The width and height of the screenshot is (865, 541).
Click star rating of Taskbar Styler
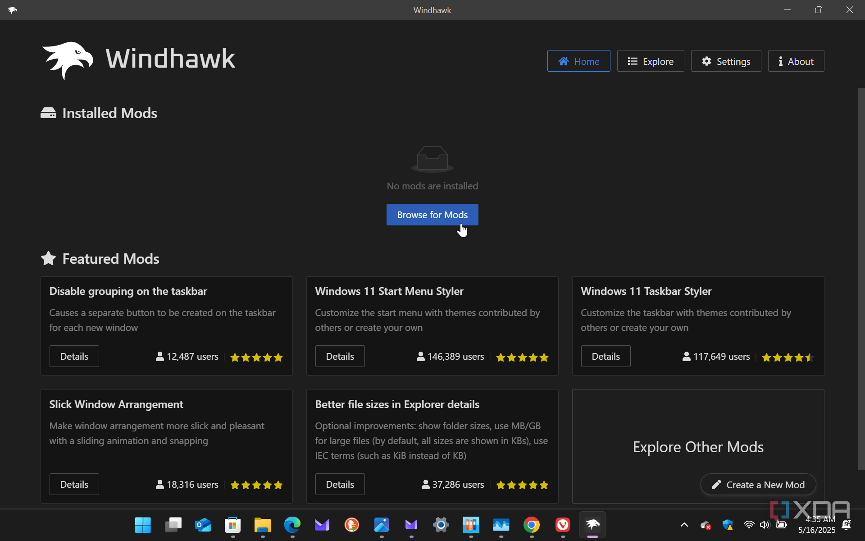[x=788, y=358]
